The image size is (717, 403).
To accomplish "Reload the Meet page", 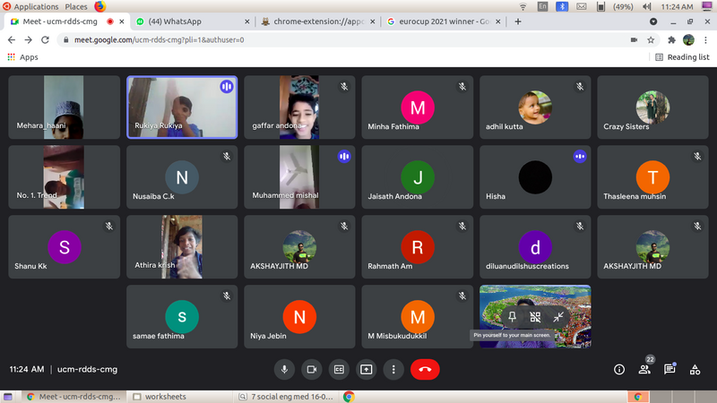I will (x=45, y=39).
